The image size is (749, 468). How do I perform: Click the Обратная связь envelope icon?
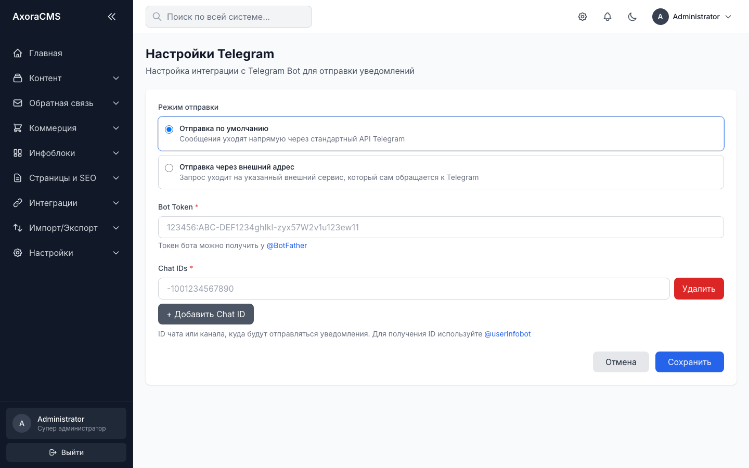pos(18,103)
